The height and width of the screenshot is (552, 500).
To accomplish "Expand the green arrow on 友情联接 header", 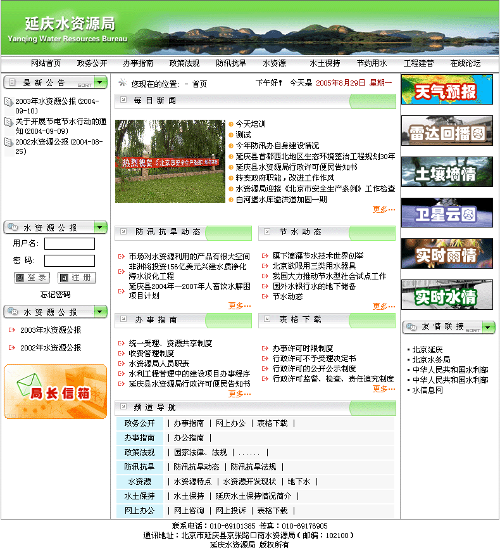I will point(488,327).
